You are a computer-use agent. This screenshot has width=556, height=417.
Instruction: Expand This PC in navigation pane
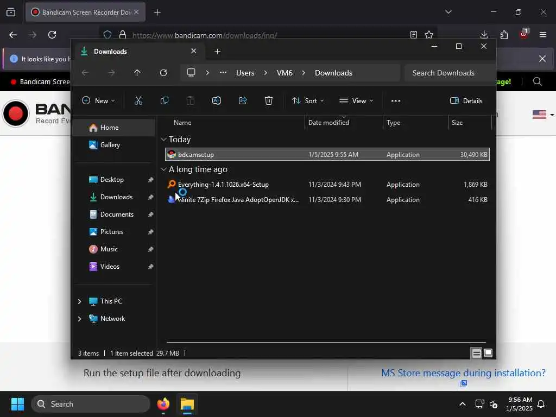(x=79, y=301)
